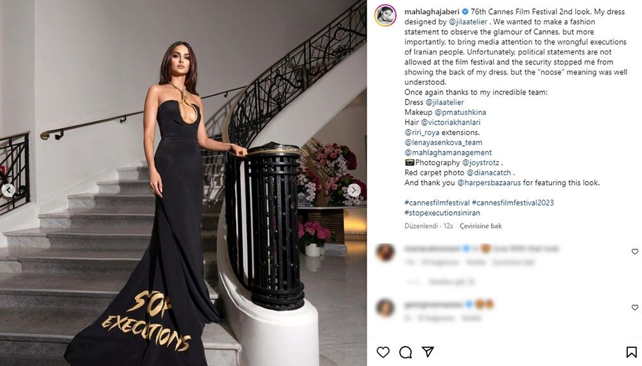Open the @victoriakhanlari hair mention
This screenshot has width=642, height=366.
tap(451, 123)
